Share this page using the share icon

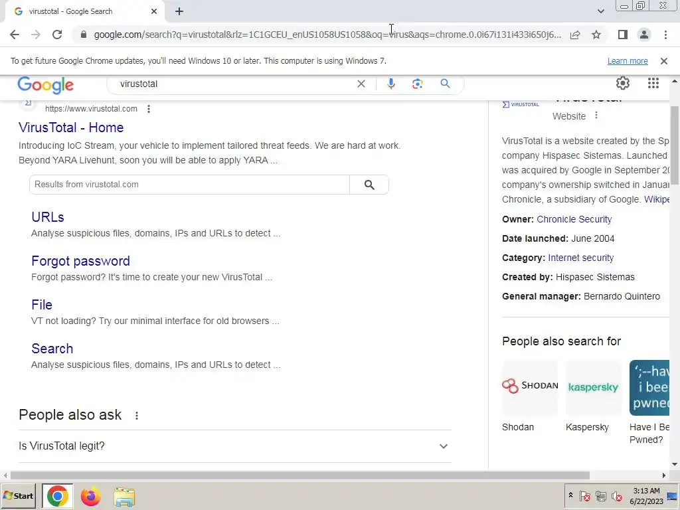click(575, 35)
